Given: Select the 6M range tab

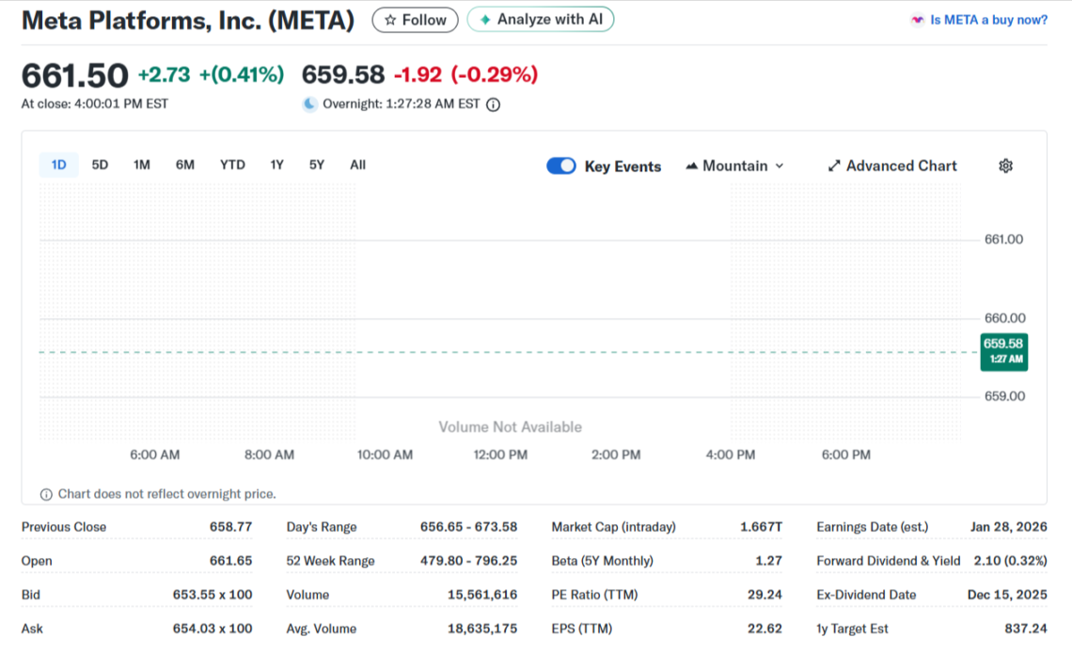Looking at the screenshot, I should tap(184, 165).
